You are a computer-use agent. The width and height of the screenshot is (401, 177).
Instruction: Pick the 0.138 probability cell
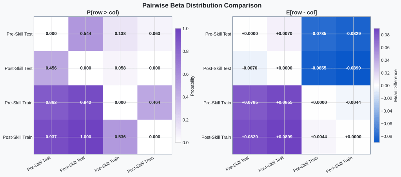[120, 34]
